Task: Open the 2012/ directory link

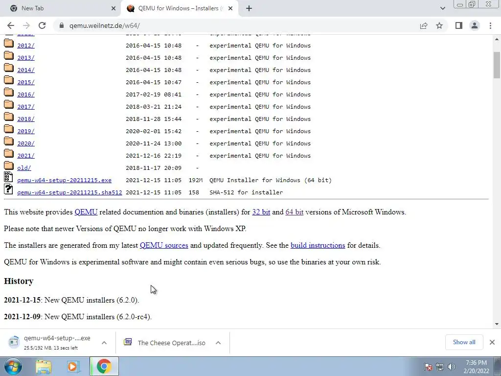Action: pos(26,46)
